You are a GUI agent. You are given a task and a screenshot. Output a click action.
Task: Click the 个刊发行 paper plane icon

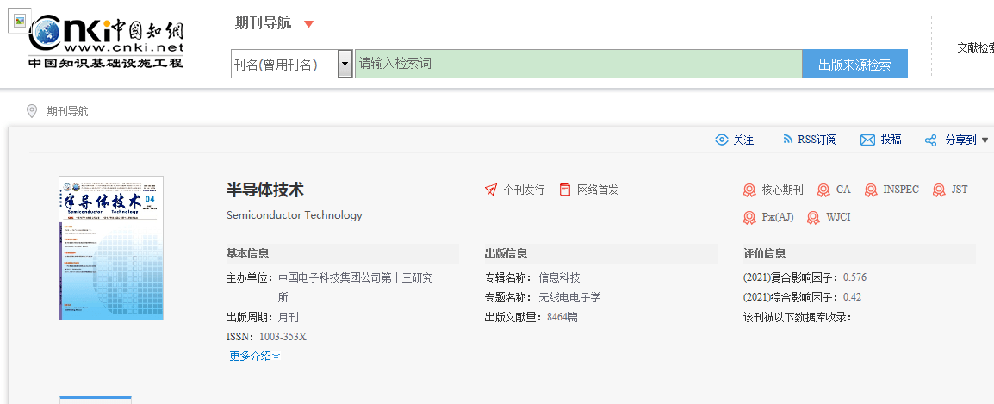(x=491, y=190)
